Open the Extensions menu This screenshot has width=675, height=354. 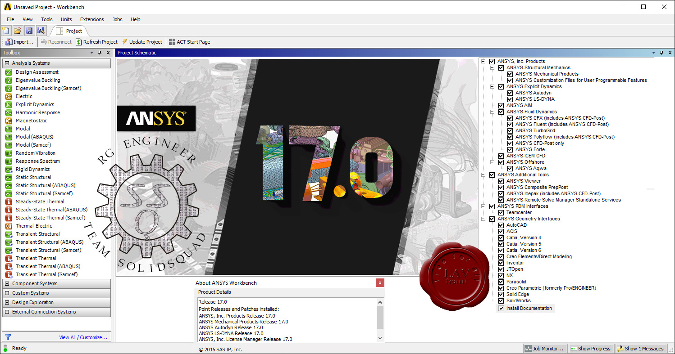click(x=92, y=19)
